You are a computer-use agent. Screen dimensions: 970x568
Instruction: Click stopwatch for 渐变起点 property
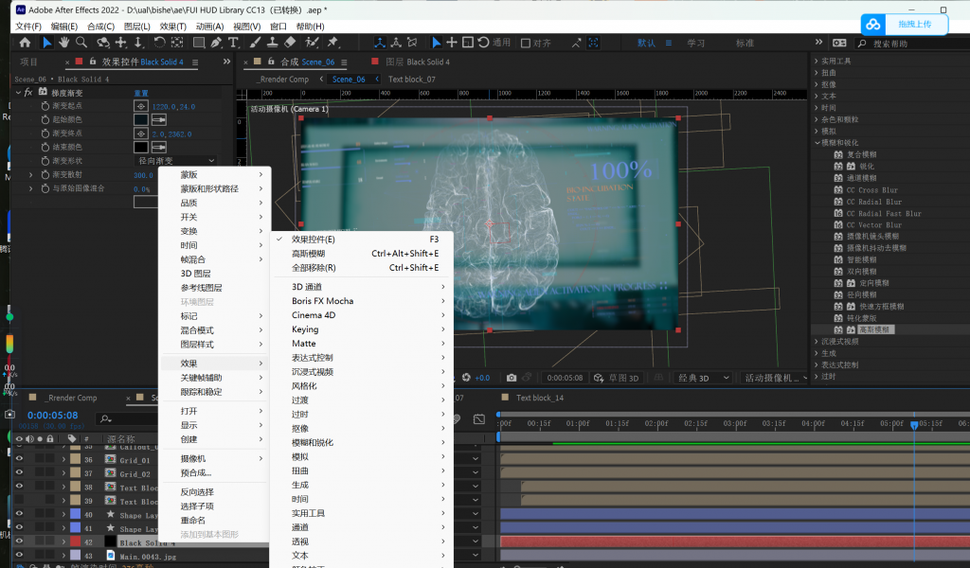pyautogui.click(x=45, y=106)
